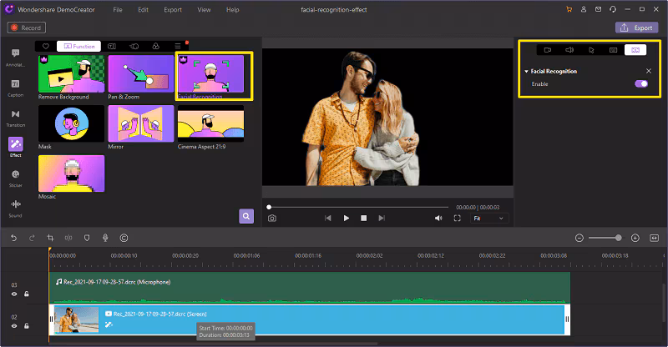Viewport: 668px width, 347px height.
Task: Open the File menu
Action: click(118, 9)
